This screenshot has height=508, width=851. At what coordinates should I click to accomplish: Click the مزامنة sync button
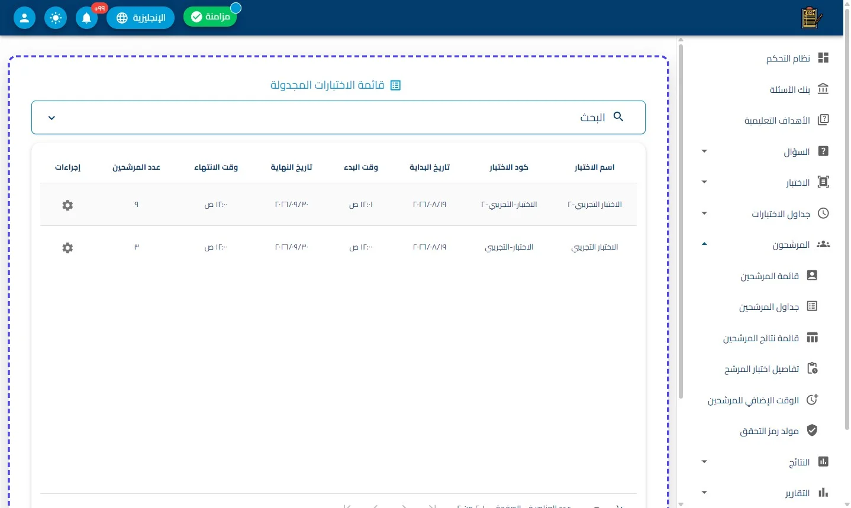[210, 17]
